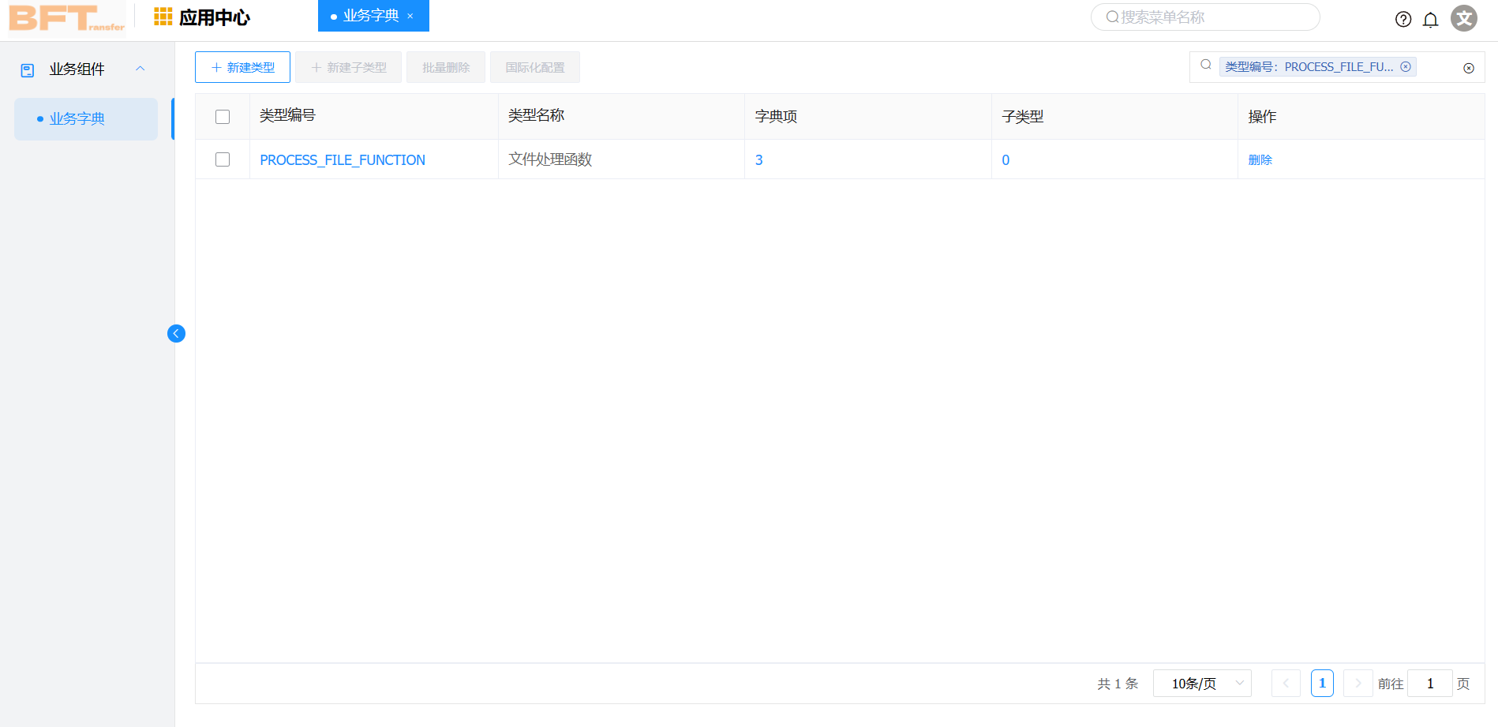Remove the PROCESS_FILE_FU filter tag
This screenshot has width=1498, height=727.
[1406, 66]
